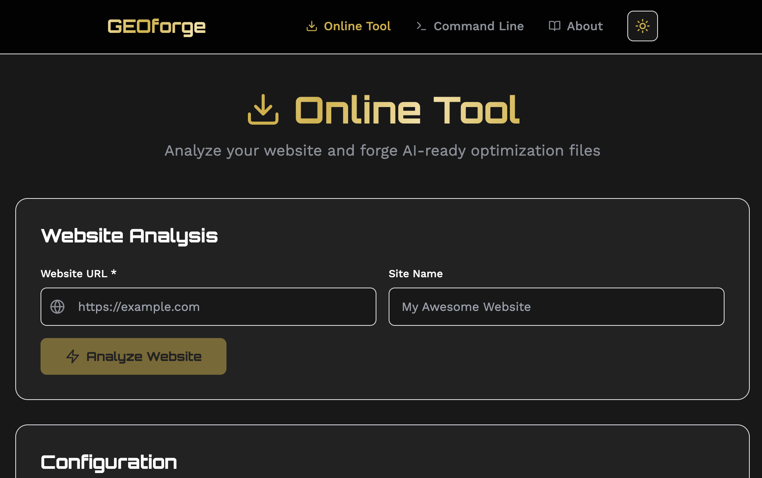Image resolution: width=762 pixels, height=478 pixels.
Task: Toggle light theme with sun icon
Action: point(643,26)
